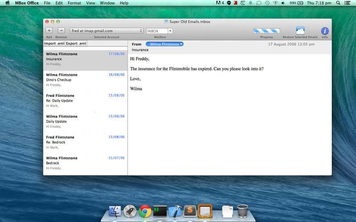Image resolution: width=356 pixels, height=222 pixels.
Task: Open Terminal from the dock
Action: pos(160,211)
